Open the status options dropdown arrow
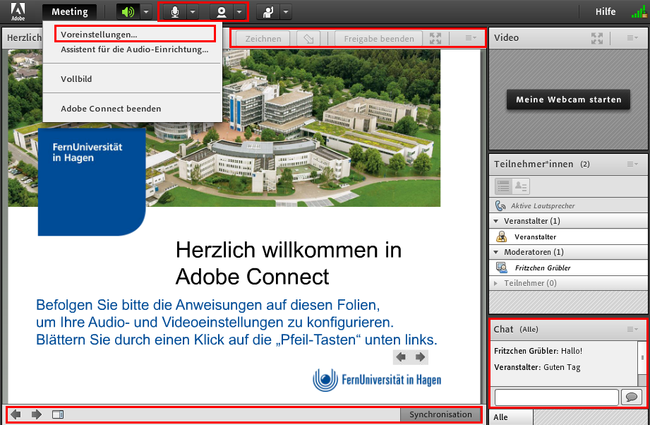The width and height of the screenshot is (650, 425). (x=286, y=12)
